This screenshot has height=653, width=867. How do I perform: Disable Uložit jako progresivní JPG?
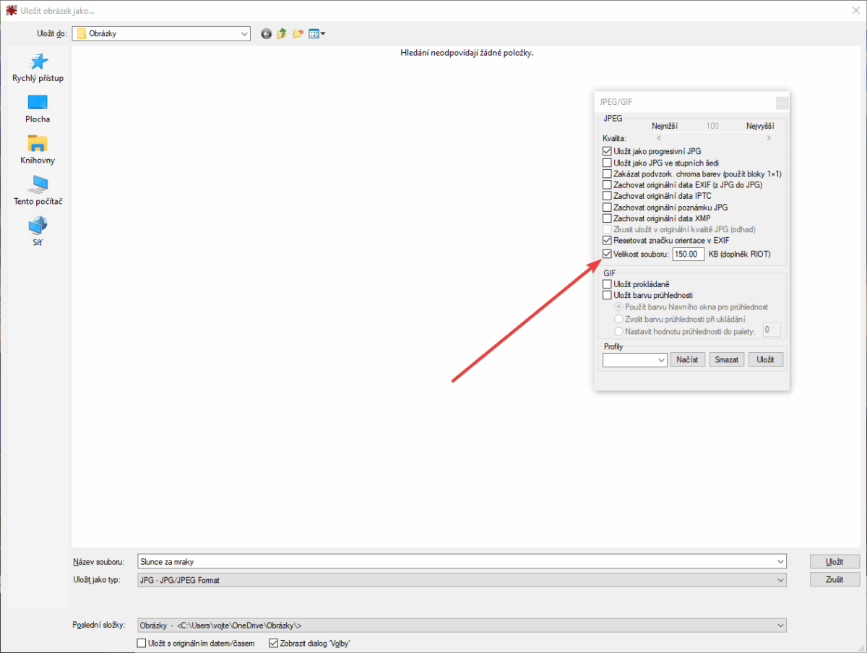click(x=607, y=152)
